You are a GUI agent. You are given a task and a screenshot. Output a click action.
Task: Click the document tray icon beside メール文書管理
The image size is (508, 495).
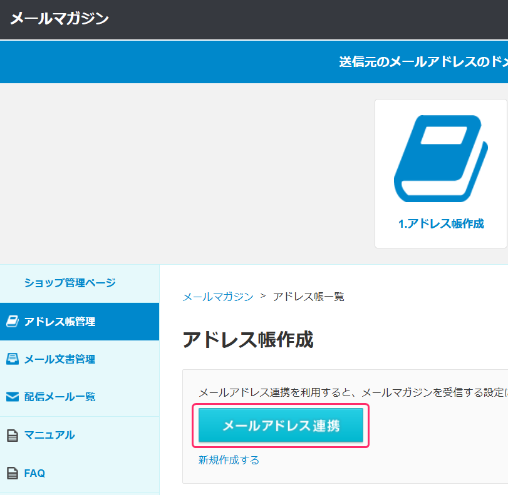[12, 359]
